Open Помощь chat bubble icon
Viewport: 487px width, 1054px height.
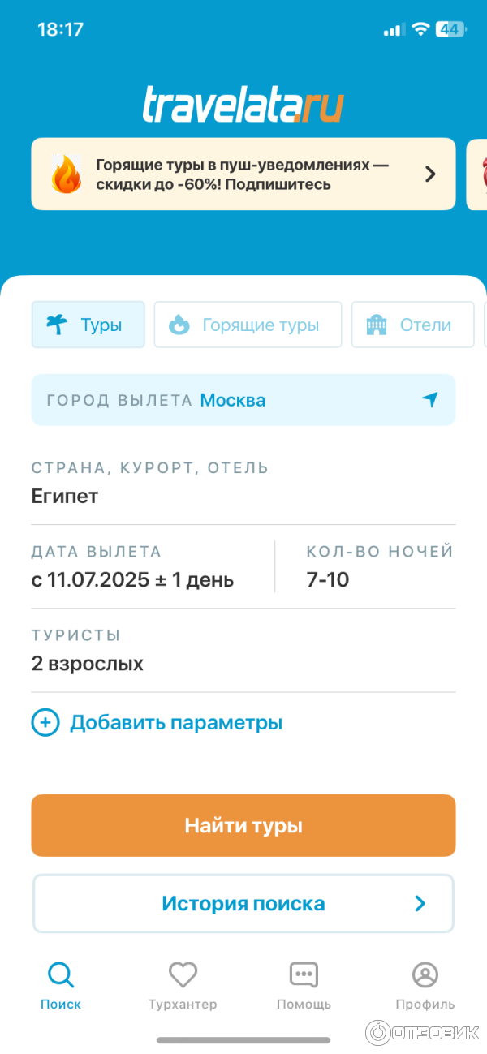[x=304, y=974]
